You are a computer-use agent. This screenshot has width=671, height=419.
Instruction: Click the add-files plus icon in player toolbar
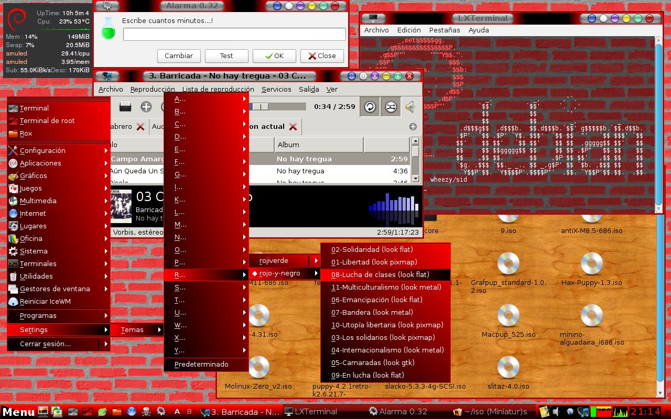(x=146, y=107)
